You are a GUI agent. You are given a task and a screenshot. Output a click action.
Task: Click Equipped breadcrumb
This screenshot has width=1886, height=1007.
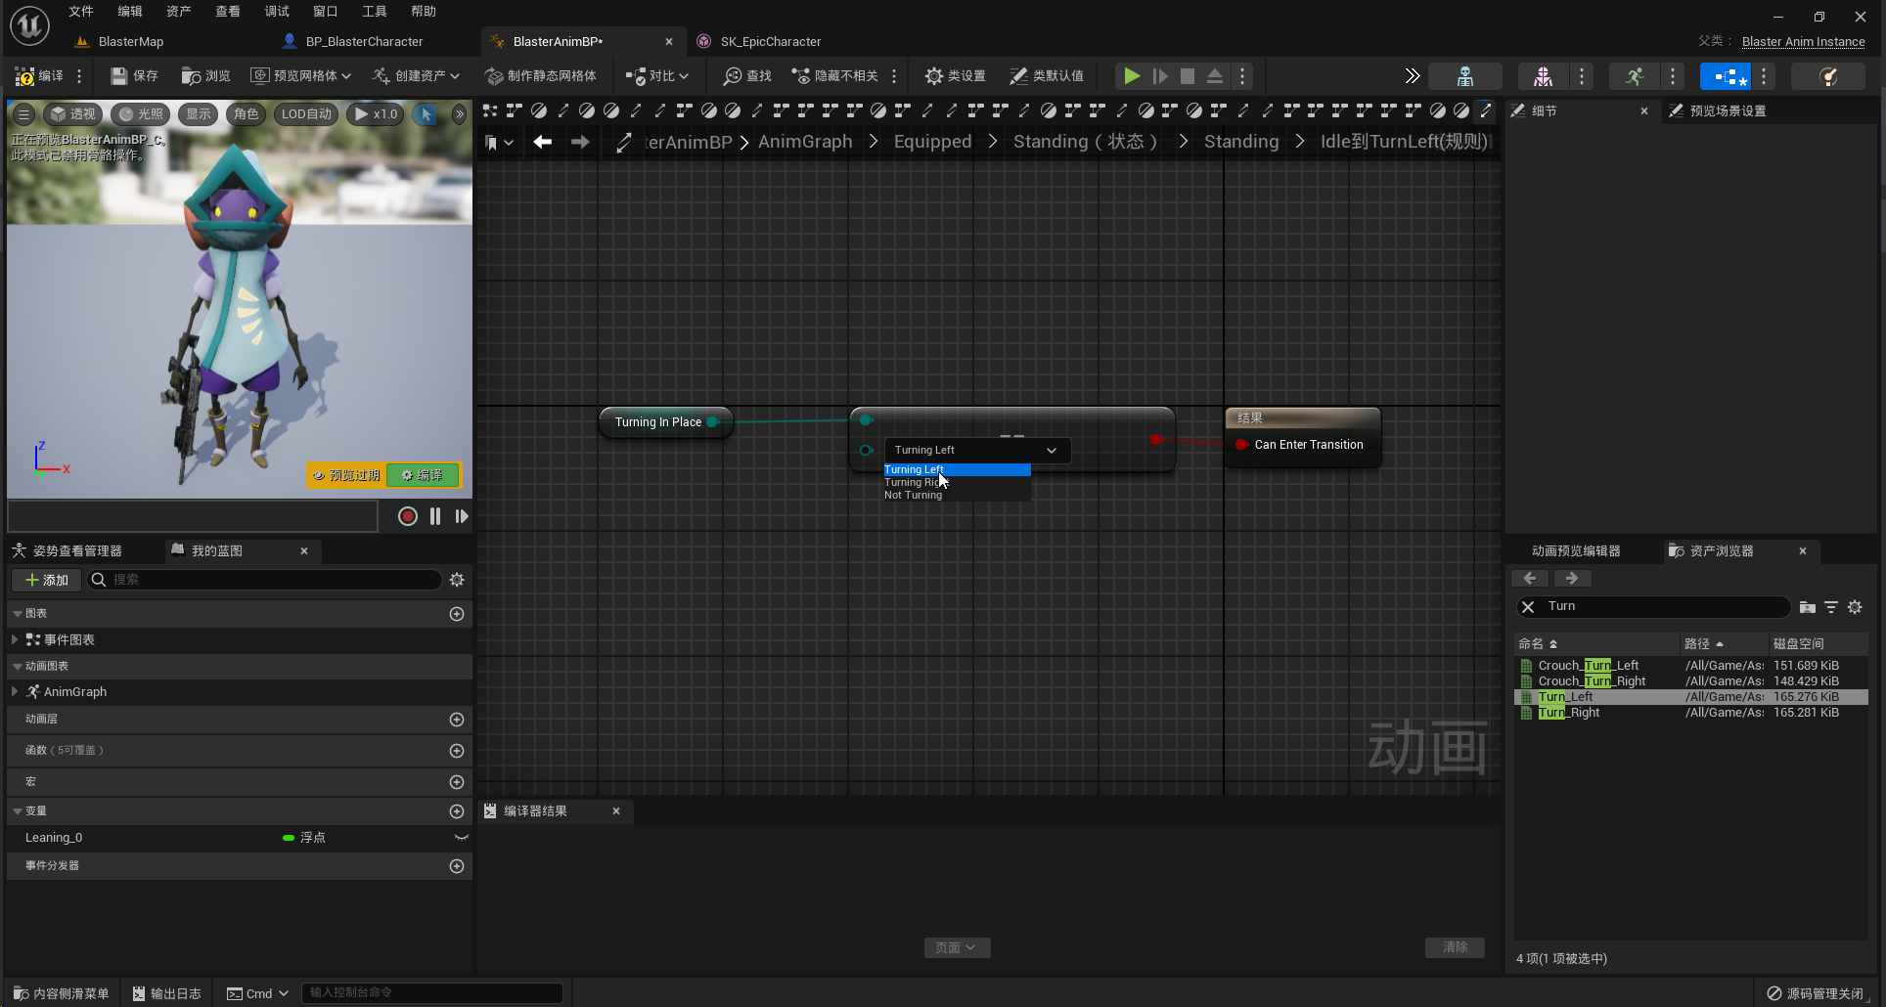pos(932,142)
